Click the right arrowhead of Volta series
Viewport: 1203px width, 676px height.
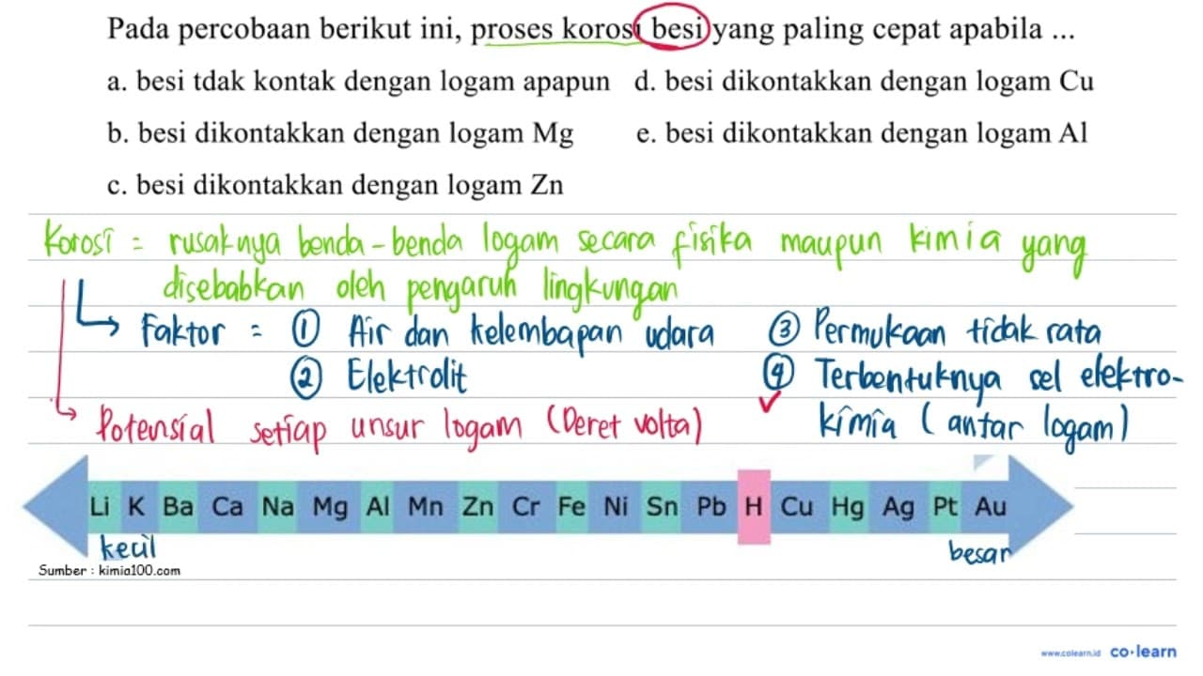pos(1039,507)
